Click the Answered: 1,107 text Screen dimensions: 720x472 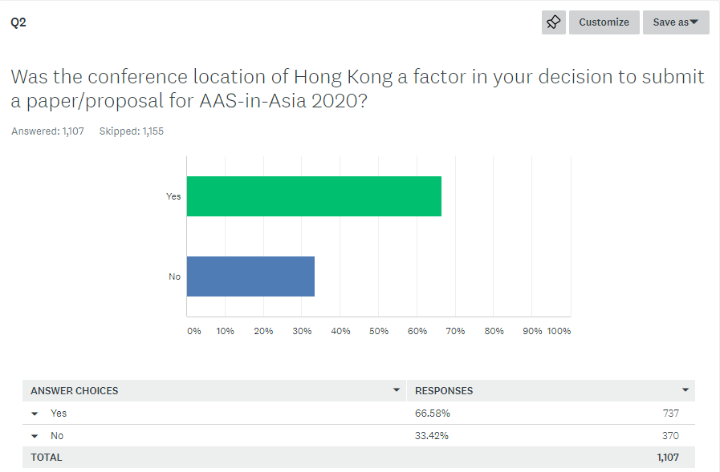click(47, 131)
